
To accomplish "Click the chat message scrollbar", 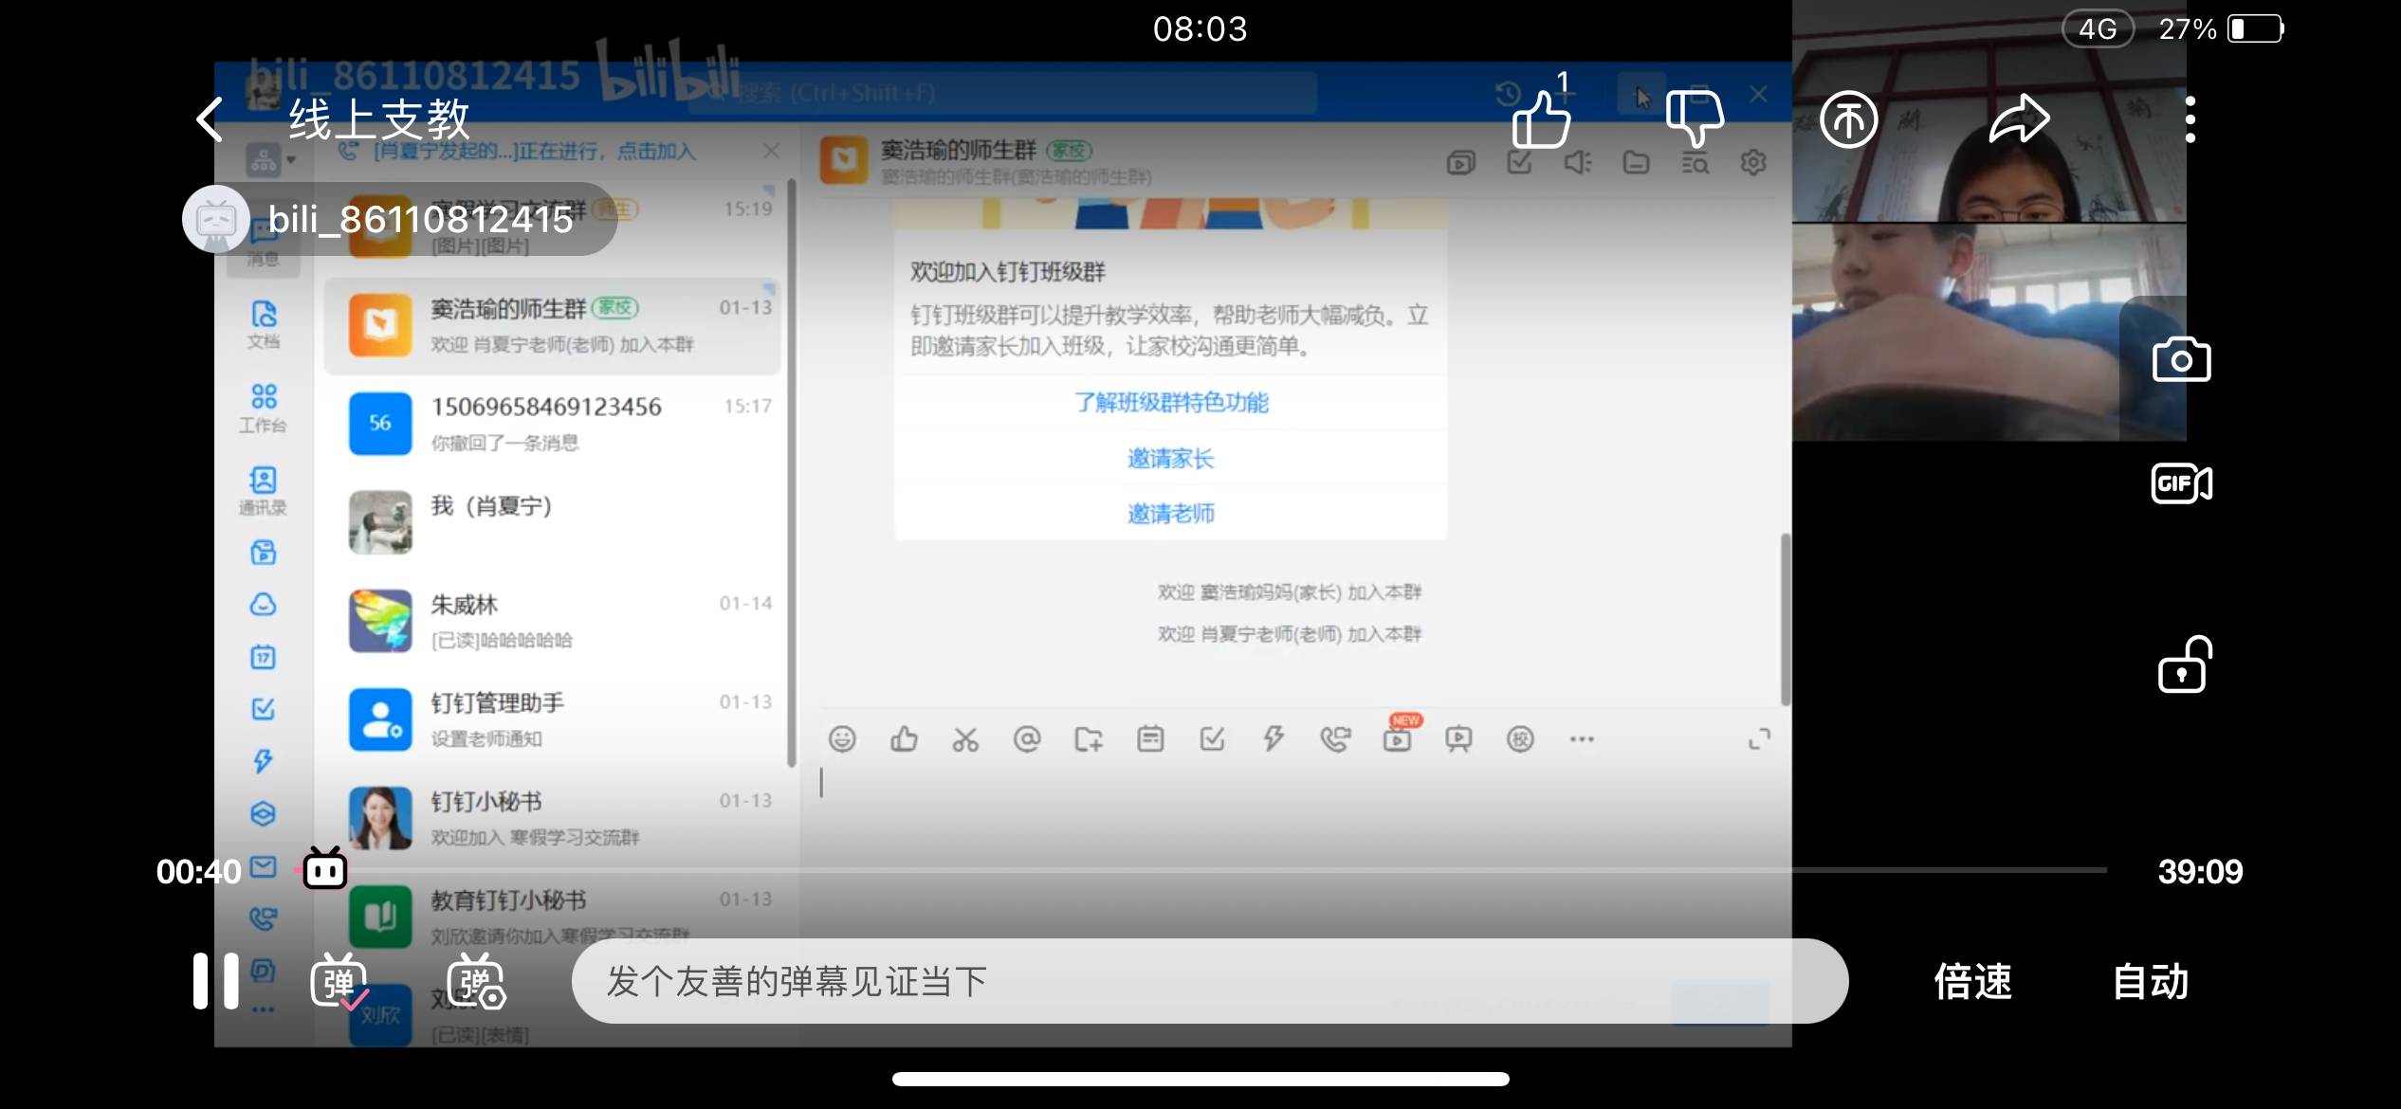I will pyautogui.click(x=1785, y=619).
